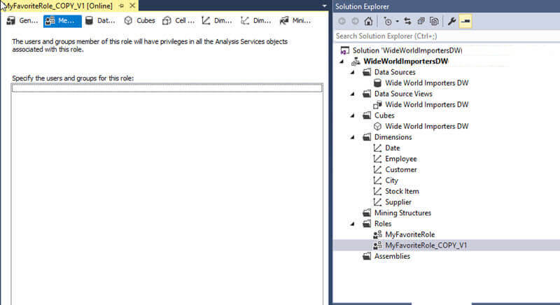Viewport: 560px width, 305px height.
Task: Click the Search Solution Explorer field
Action: 447,36
